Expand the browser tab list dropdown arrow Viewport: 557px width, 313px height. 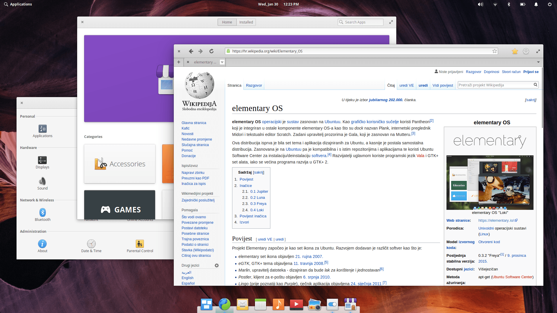(538, 62)
